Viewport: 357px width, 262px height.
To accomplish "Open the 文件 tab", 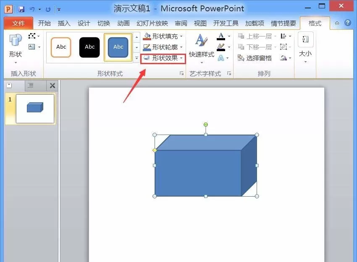I will coord(18,23).
